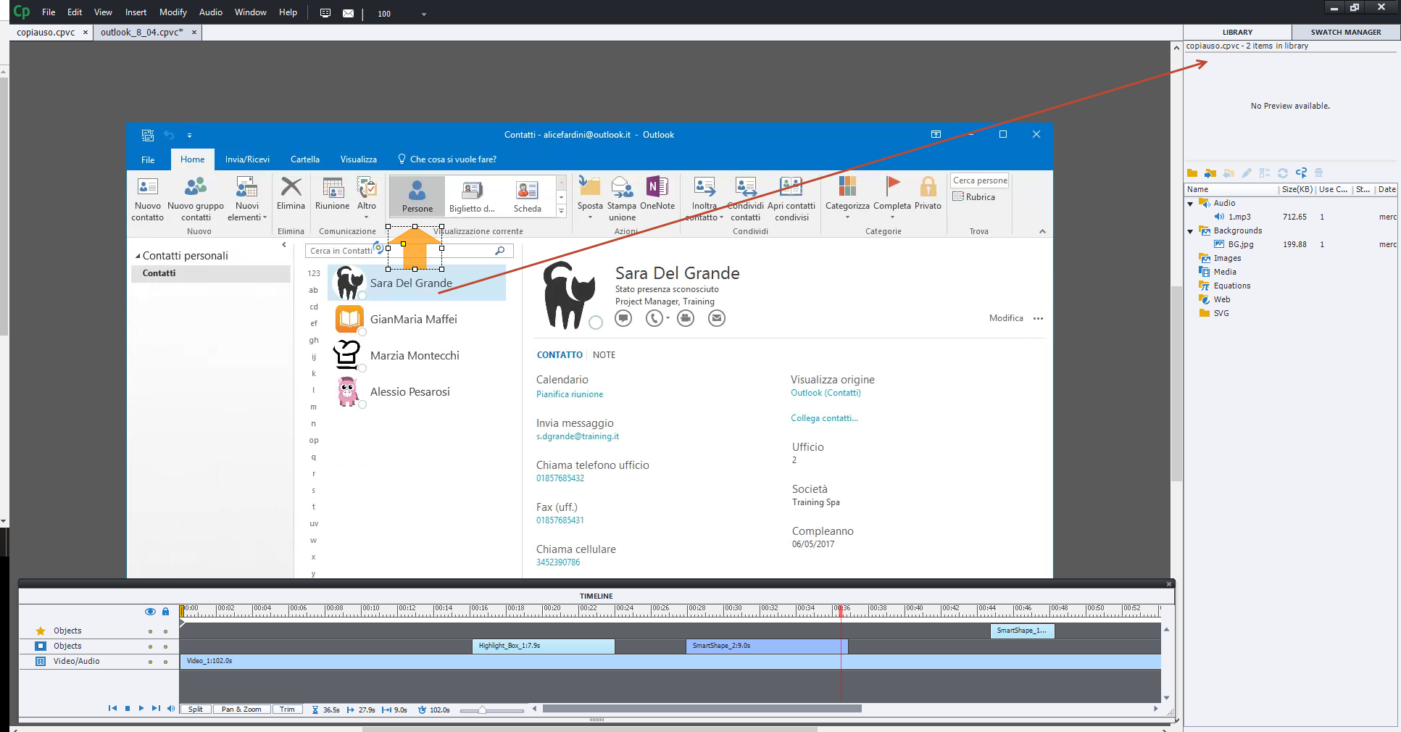Image resolution: width=1401 pixels, height=732 pixels.
Task: Switch to the Swatch Manager tab
Action: tap(1345, 33)
